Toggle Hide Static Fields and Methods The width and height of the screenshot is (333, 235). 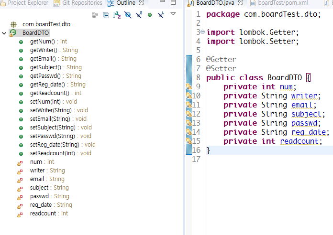[x=139, y=15]
